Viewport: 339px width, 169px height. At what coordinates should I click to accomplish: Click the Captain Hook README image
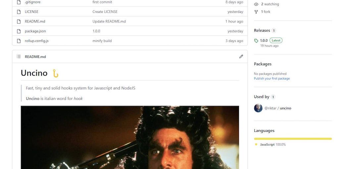(x=130, y=137)
